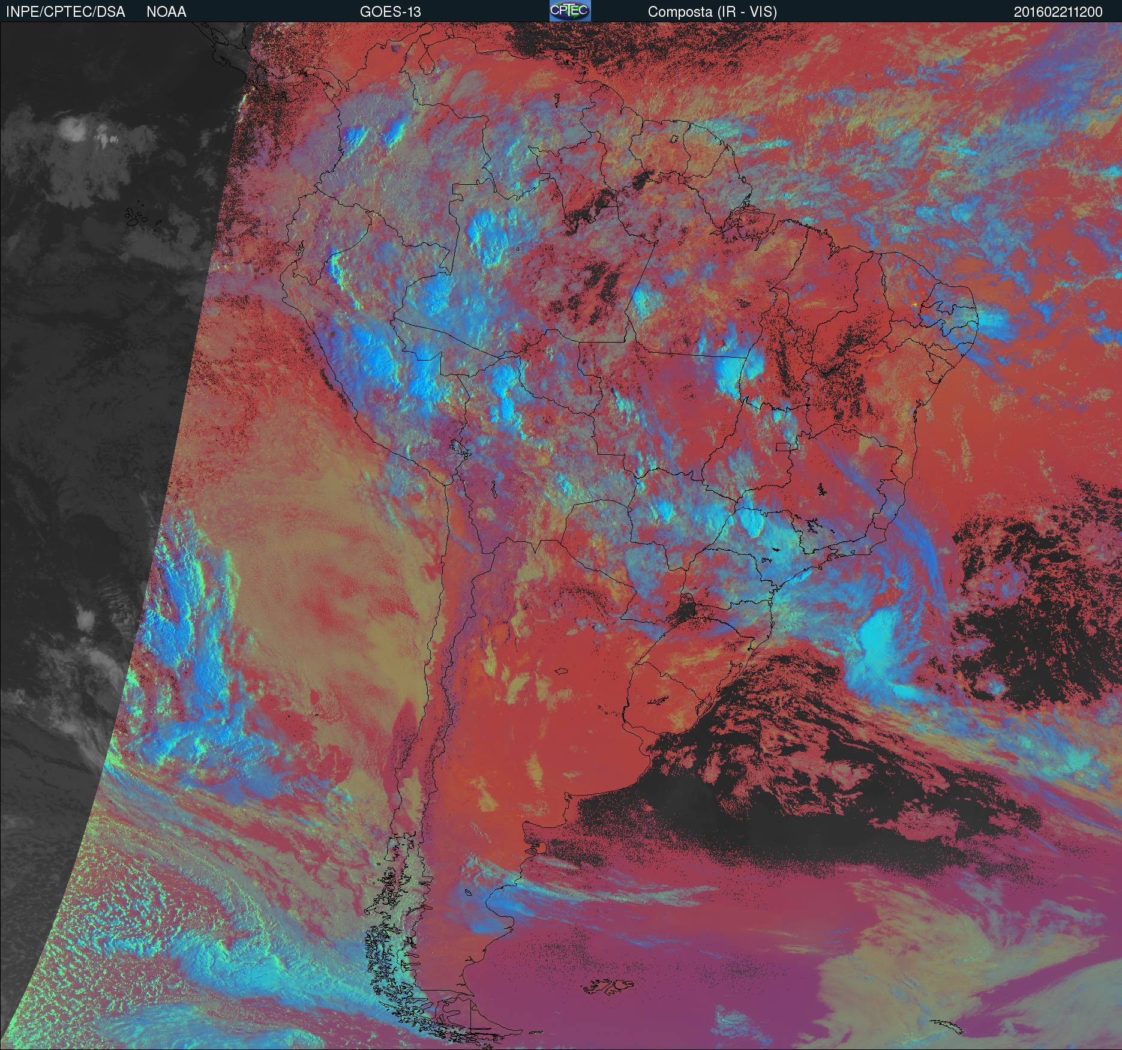Click the GOES-13 satellite label

click(390, 12)
